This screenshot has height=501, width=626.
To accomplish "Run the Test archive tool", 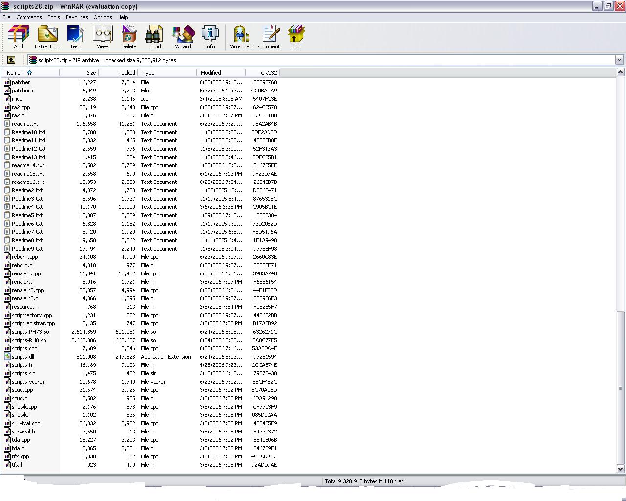I will [75, 37].
